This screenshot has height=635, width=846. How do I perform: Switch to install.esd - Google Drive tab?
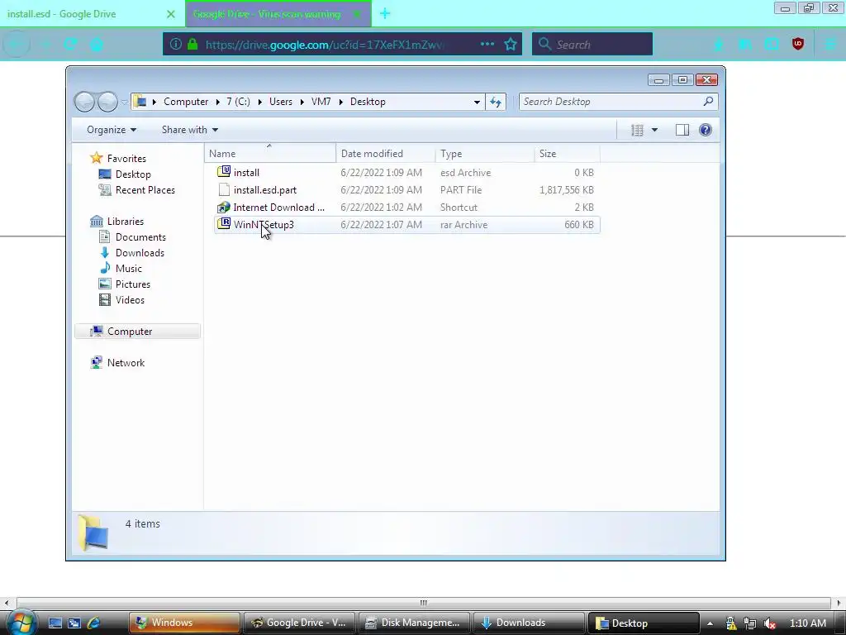(92, 13)
